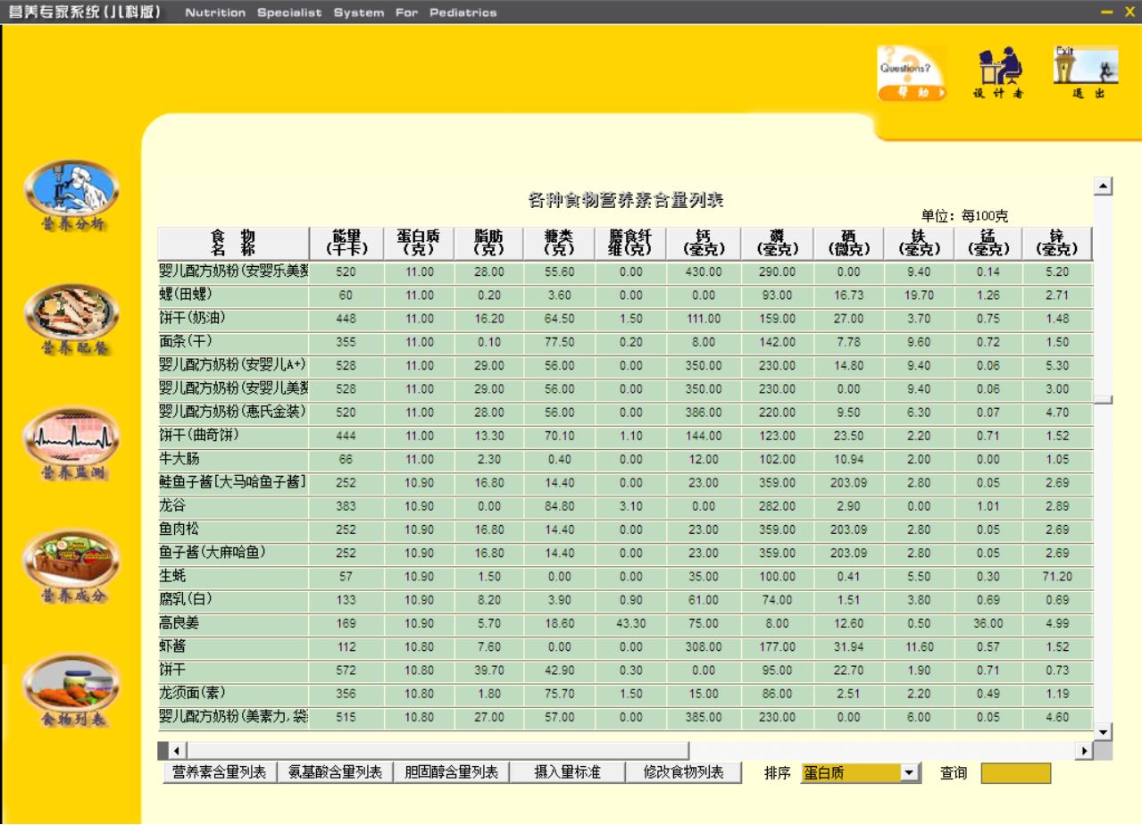Click the 膳食纤维(克) column header
This screenshot has height=825, width=1142.
click(x=630, y=243)
